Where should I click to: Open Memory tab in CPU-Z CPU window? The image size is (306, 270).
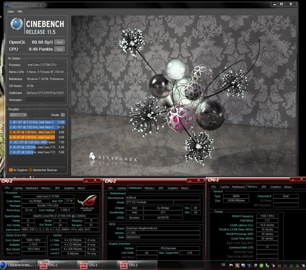click(x=46, y=188)
